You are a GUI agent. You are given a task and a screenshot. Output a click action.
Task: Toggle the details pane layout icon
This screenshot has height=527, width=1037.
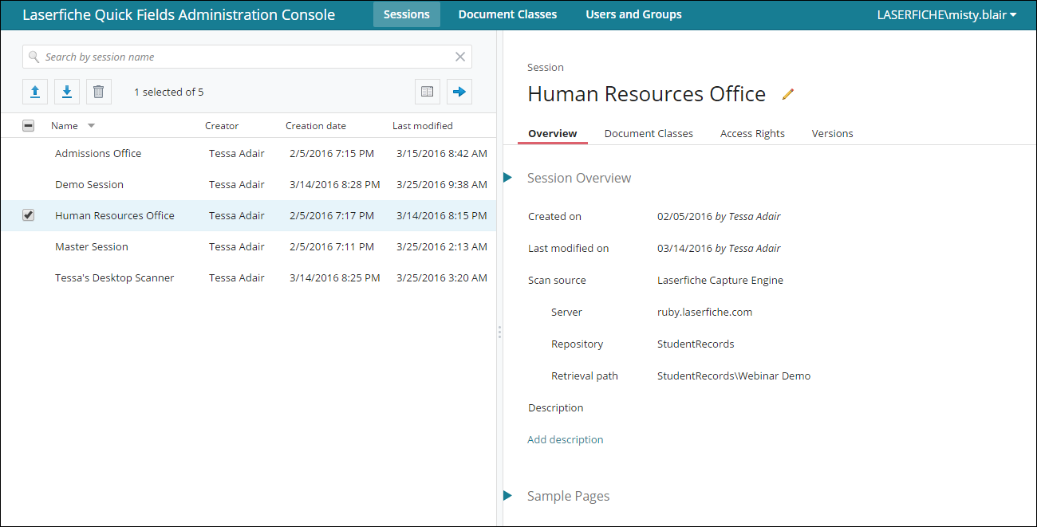[x=428, y=92]
